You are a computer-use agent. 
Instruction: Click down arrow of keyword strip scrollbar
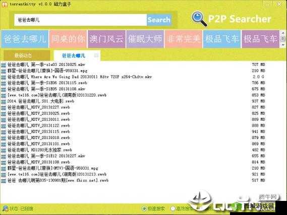[x=283, y=45]
